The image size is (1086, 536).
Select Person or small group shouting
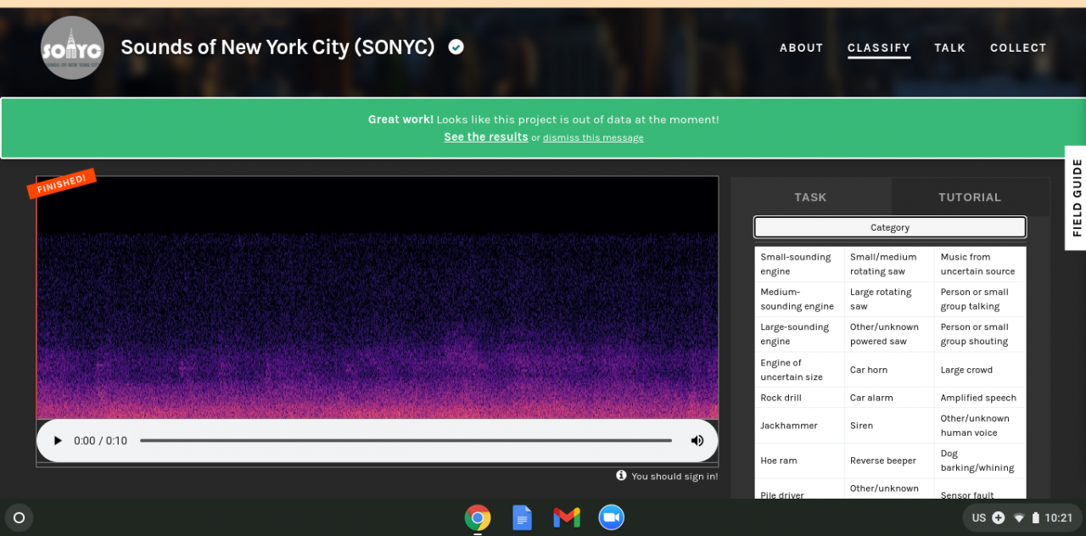tap(980, 334)
